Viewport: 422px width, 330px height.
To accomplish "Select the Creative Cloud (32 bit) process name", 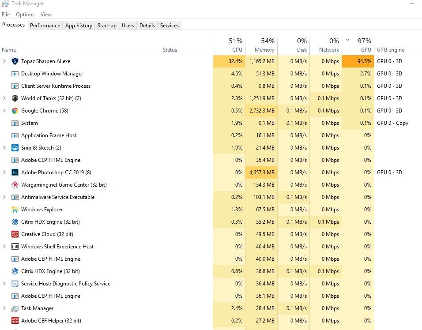I will click(x=47, y=234).
